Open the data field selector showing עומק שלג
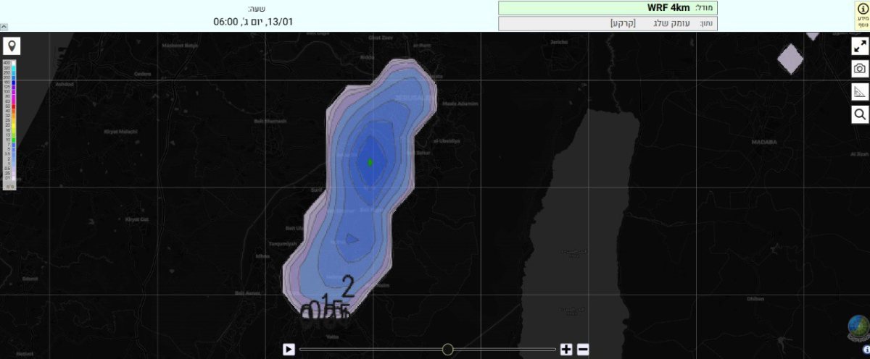This screenshot has width=870, height=359. (607, 23)
